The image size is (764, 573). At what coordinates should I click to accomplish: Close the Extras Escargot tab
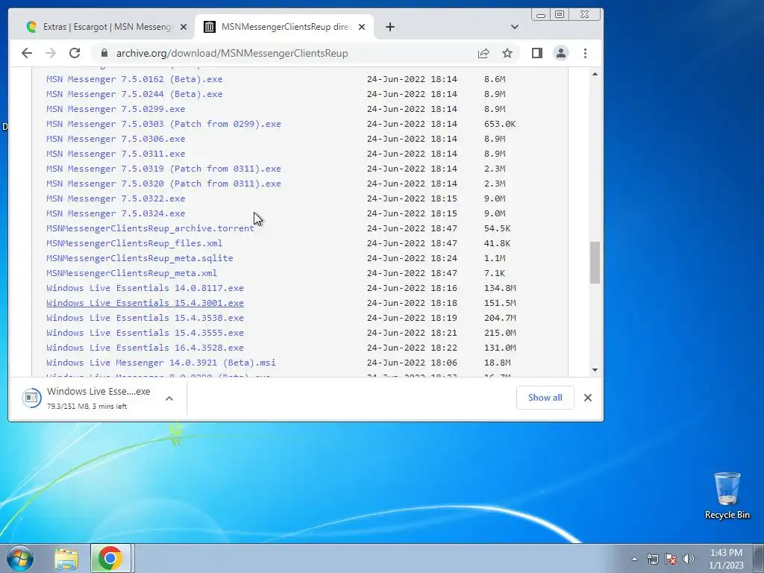click(x=184, y=27)
